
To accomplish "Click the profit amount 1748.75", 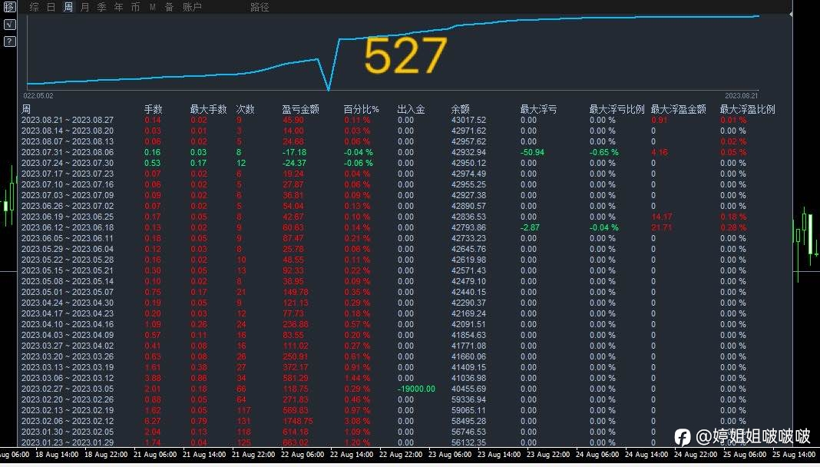I will pos(297,421).
